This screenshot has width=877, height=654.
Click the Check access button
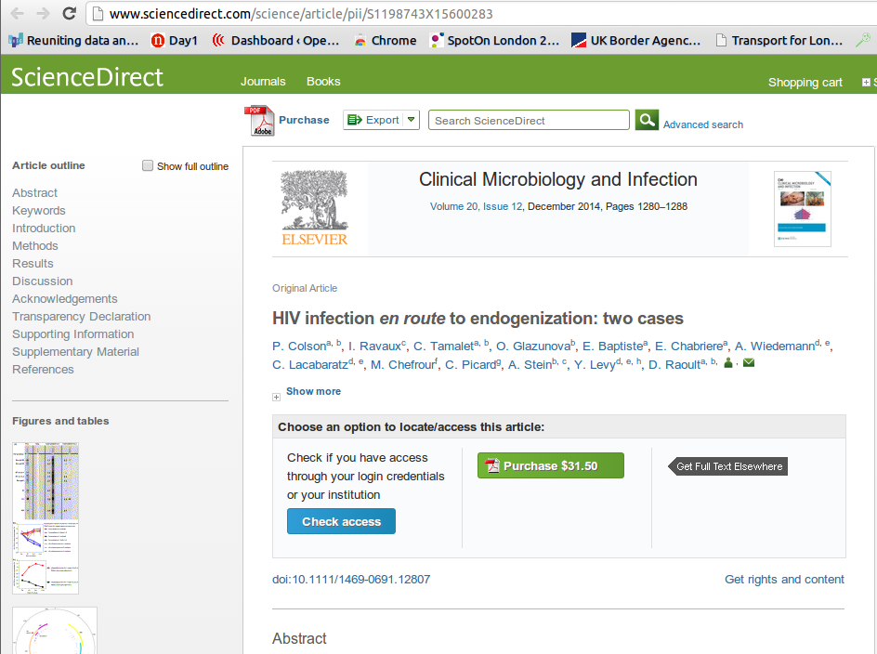pyautogui.click(x=341, y=521)
